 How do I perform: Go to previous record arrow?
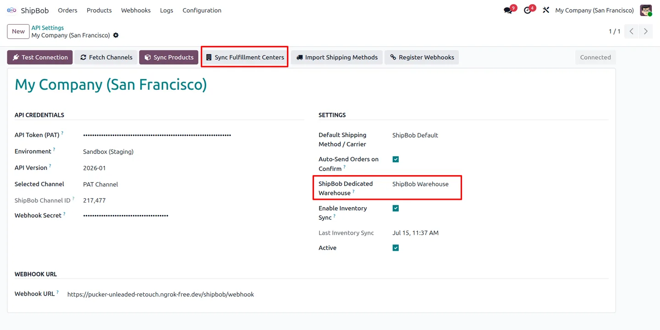click(632, 31)
